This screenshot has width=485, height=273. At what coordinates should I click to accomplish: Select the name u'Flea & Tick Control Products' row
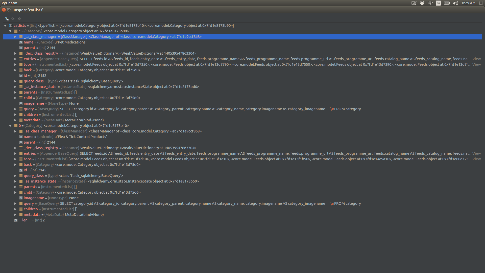tap(243, 137)
